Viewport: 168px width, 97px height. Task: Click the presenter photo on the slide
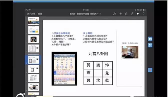tap(130, 52)
